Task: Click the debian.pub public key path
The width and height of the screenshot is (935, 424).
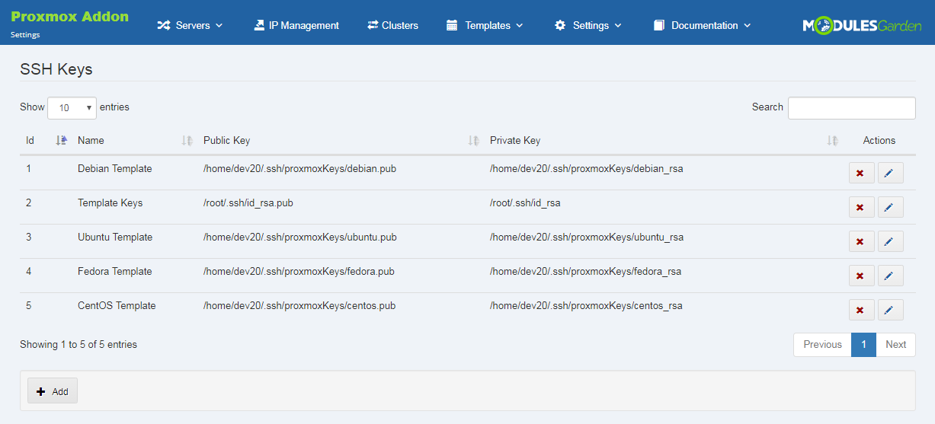Action: coord(300,168)
